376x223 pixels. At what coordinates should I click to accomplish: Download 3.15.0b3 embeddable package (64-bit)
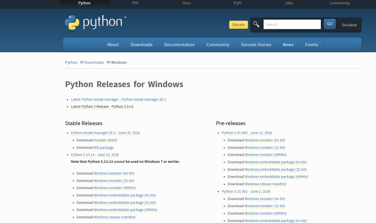point(276,162)
